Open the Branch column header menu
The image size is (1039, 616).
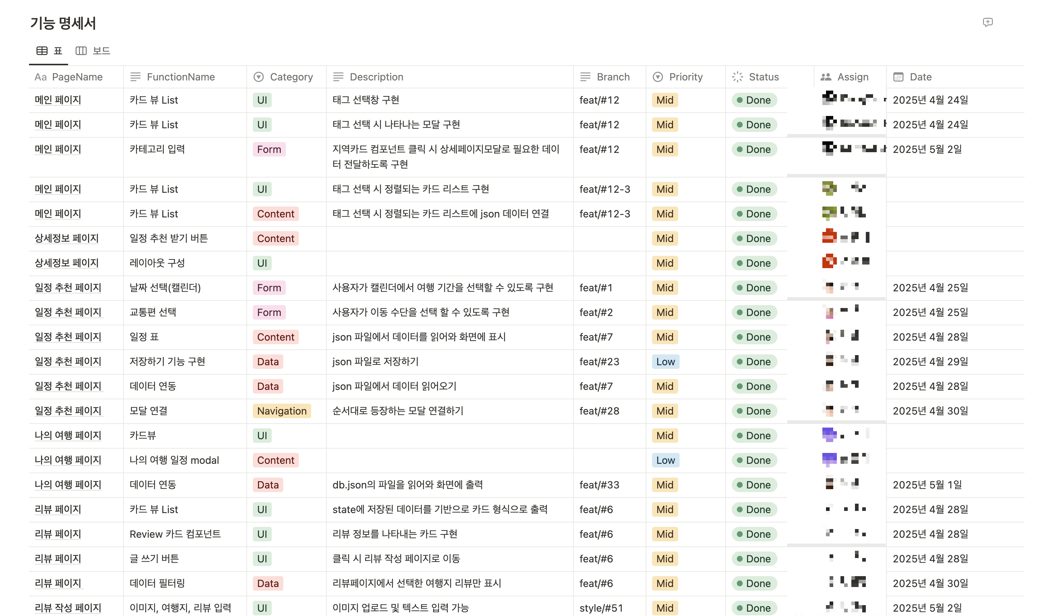pos(613,77)
